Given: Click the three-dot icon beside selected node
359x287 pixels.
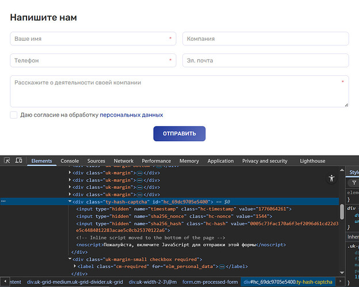Looking at the screenshot, I should click(x=3, y=201).
